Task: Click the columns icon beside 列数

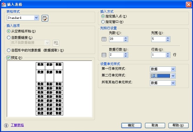Action: (x=104, y=39)
